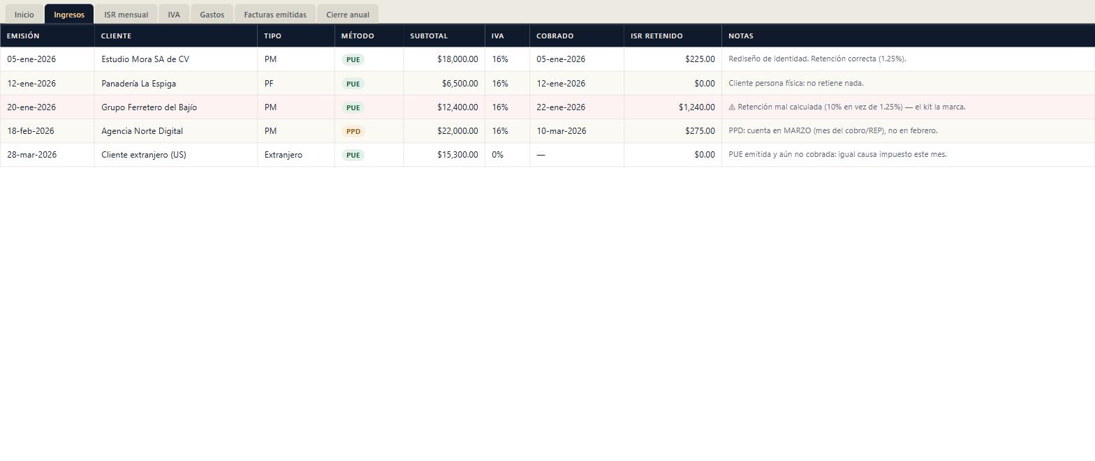This screenshot has width=1095, height=461.
Task: Switch to the ISR mensual tab
Action: click(126, 14)
